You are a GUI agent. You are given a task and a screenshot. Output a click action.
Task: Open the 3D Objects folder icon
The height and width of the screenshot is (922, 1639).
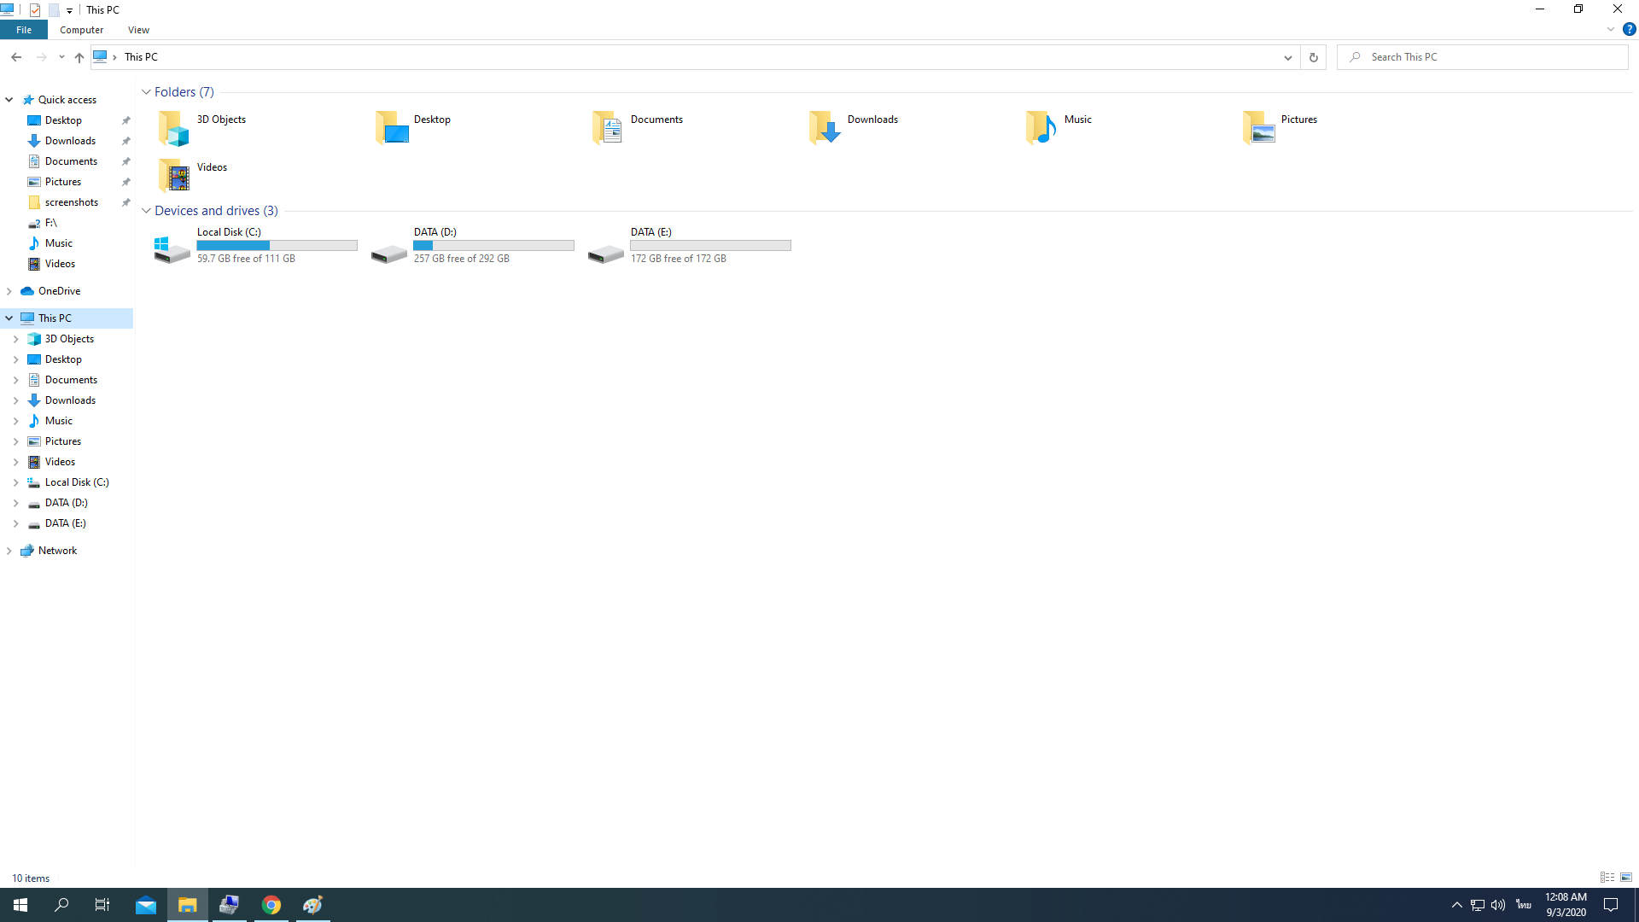click(173, 128)
